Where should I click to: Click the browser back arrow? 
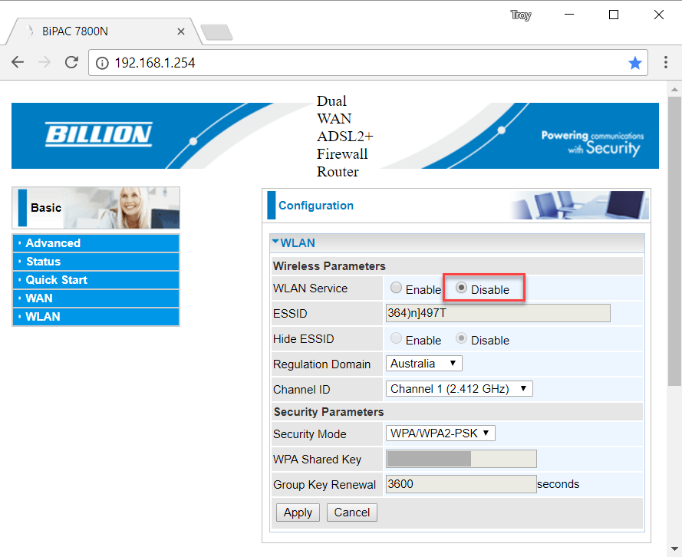(x=18, y=62)
